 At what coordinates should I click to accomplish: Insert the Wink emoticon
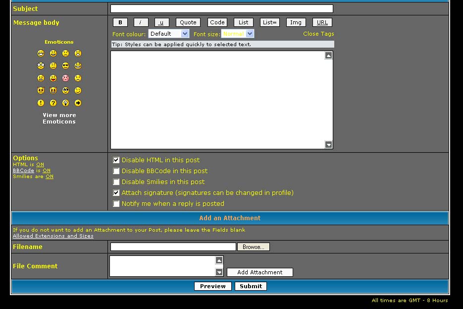[x=78, y=90]
